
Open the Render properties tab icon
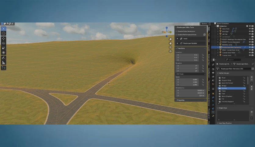(x=213, y=69)
